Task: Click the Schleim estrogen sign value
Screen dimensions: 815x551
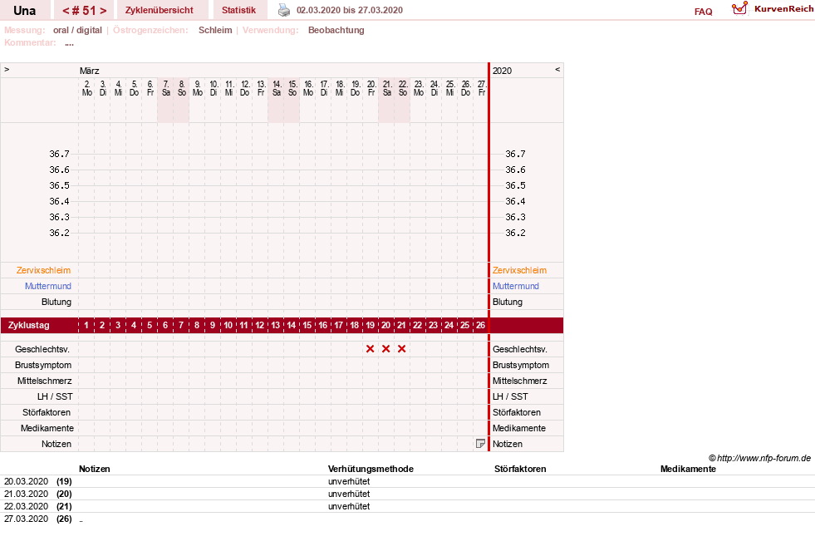Action: pos(215,30)
